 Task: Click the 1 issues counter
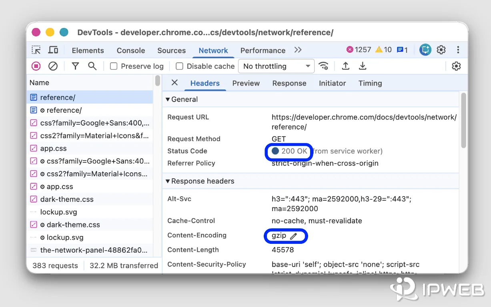pyautogui.click(x=402, y=50)
